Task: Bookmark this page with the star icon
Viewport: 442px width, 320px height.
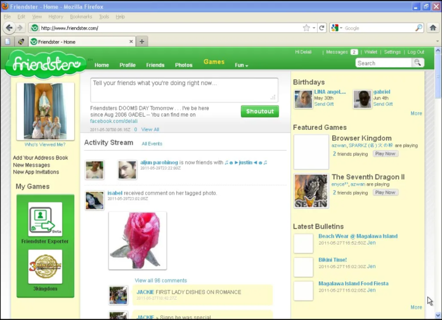Action: [306, 28]
